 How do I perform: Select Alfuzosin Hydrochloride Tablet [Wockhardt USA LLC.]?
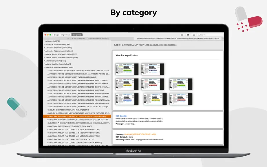click(x=77, y=77)
